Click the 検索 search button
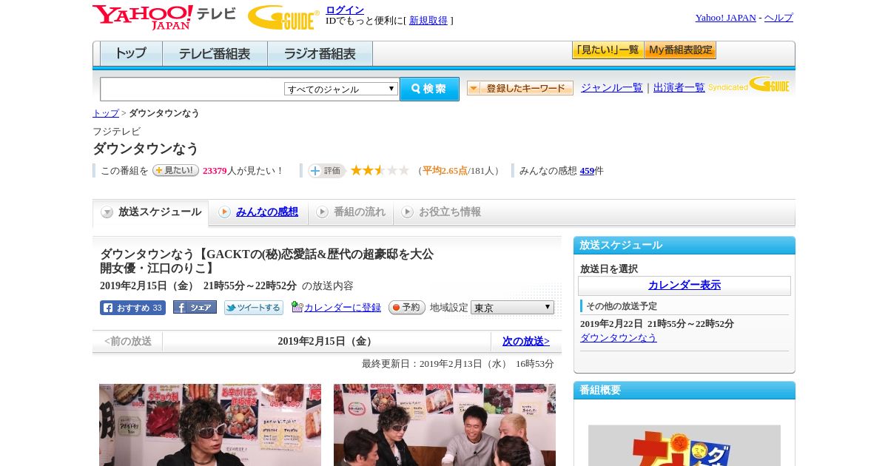This screenshot has width=888, height=466. 429,89
